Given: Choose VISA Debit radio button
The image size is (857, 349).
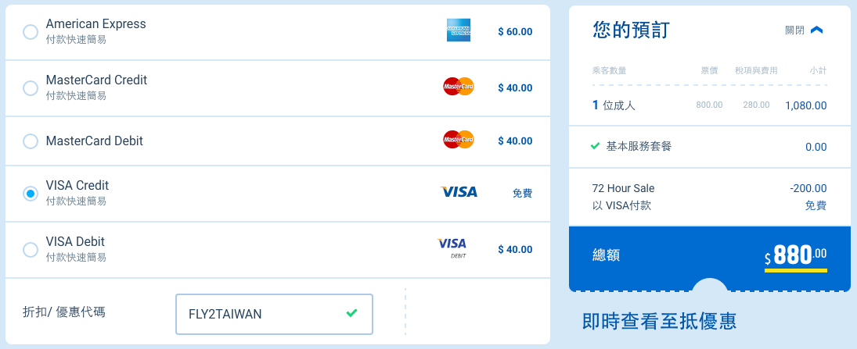Looking at the screenshot, I should 30,249.
